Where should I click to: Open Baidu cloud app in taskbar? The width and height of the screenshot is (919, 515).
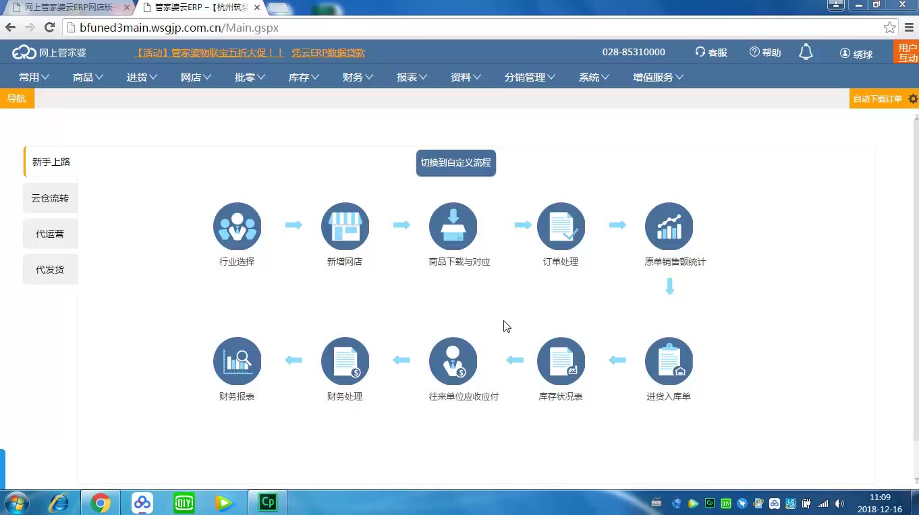point(142,503)
